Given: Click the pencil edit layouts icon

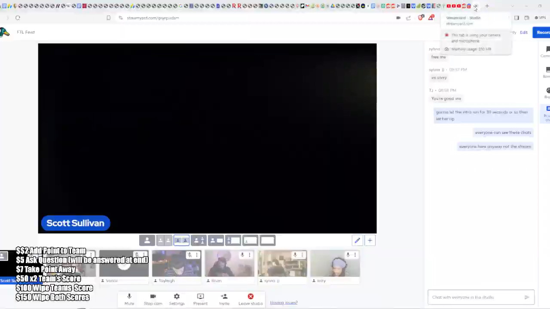Looking at the screenshot, I should pyautogui.click(x=357, y=240).
